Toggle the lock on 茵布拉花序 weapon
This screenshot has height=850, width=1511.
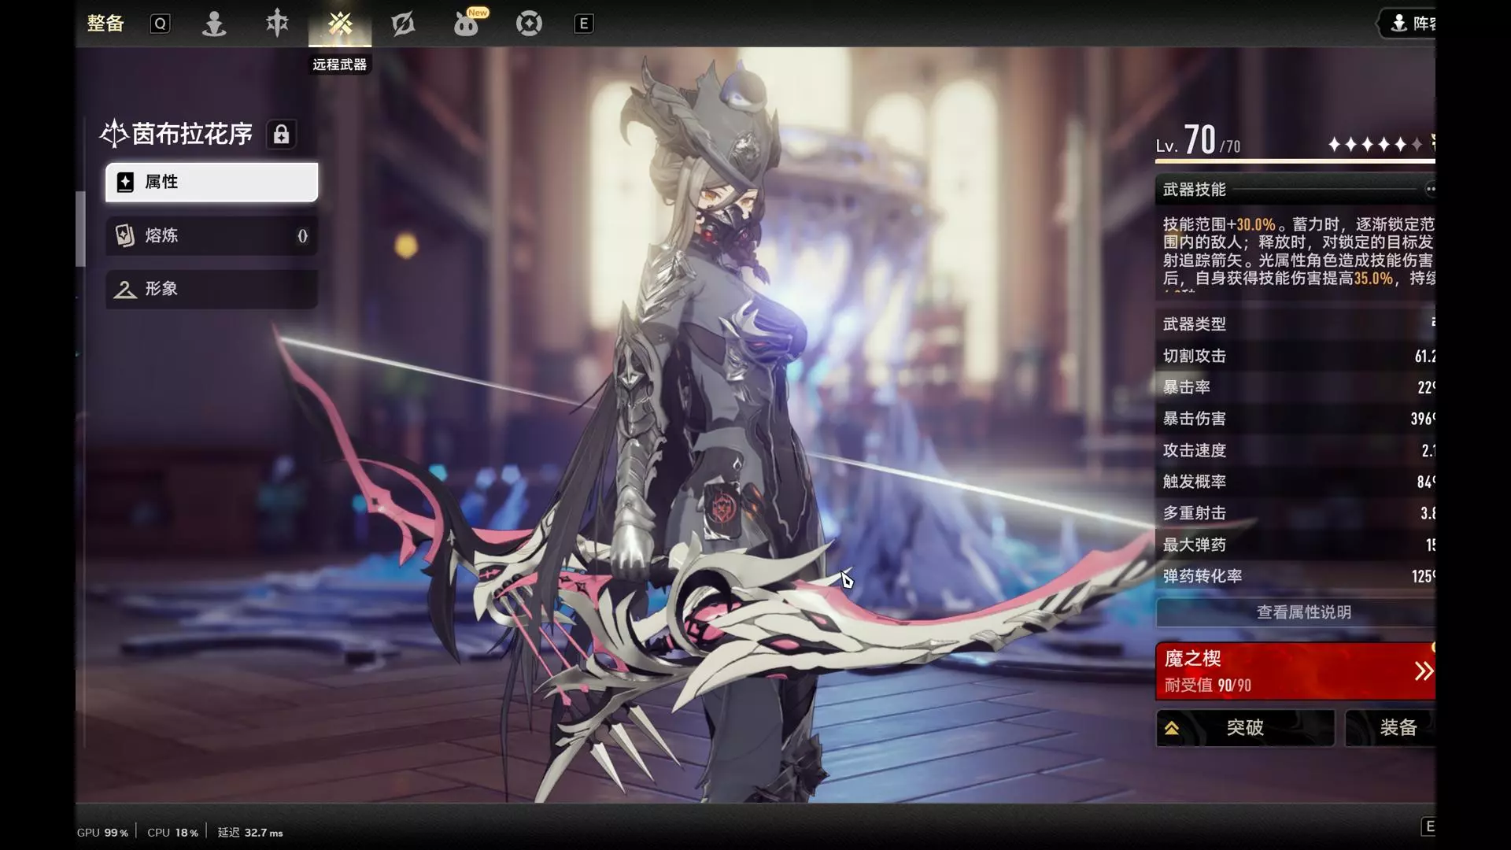tap(281, 135)
